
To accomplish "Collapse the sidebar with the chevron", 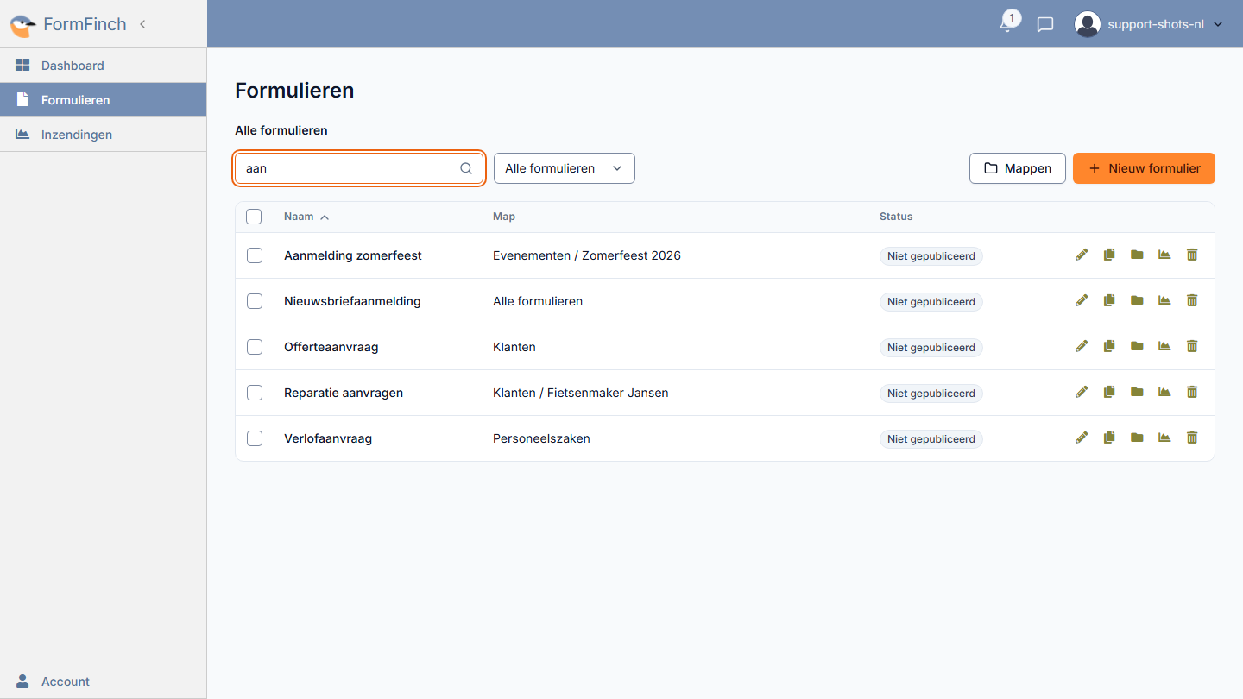I will pos(142,24).
